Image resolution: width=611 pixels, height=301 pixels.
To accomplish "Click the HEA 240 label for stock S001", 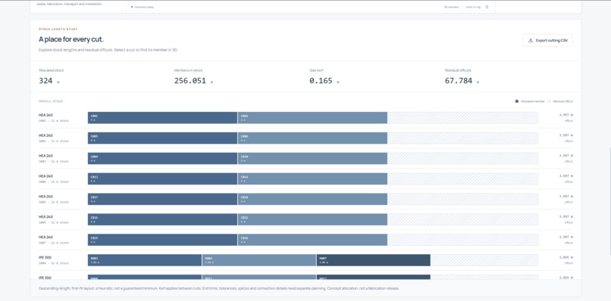I will click(x=45, y=115).
